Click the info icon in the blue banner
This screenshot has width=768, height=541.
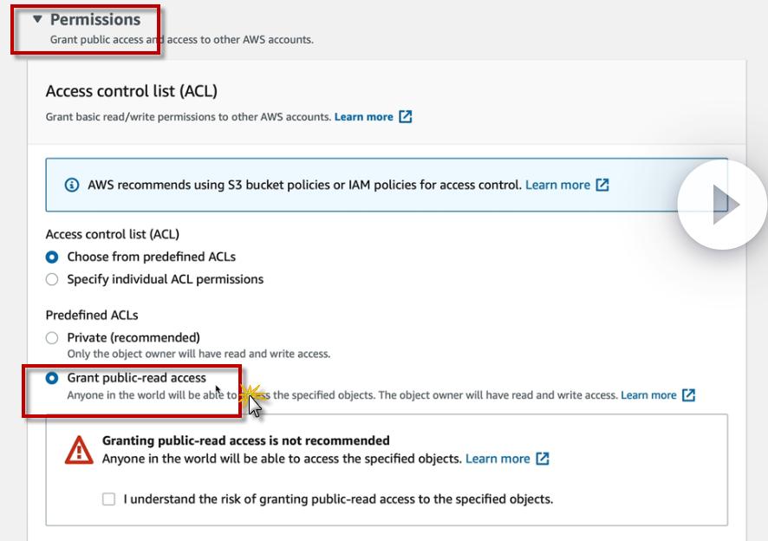pos(73,186)
